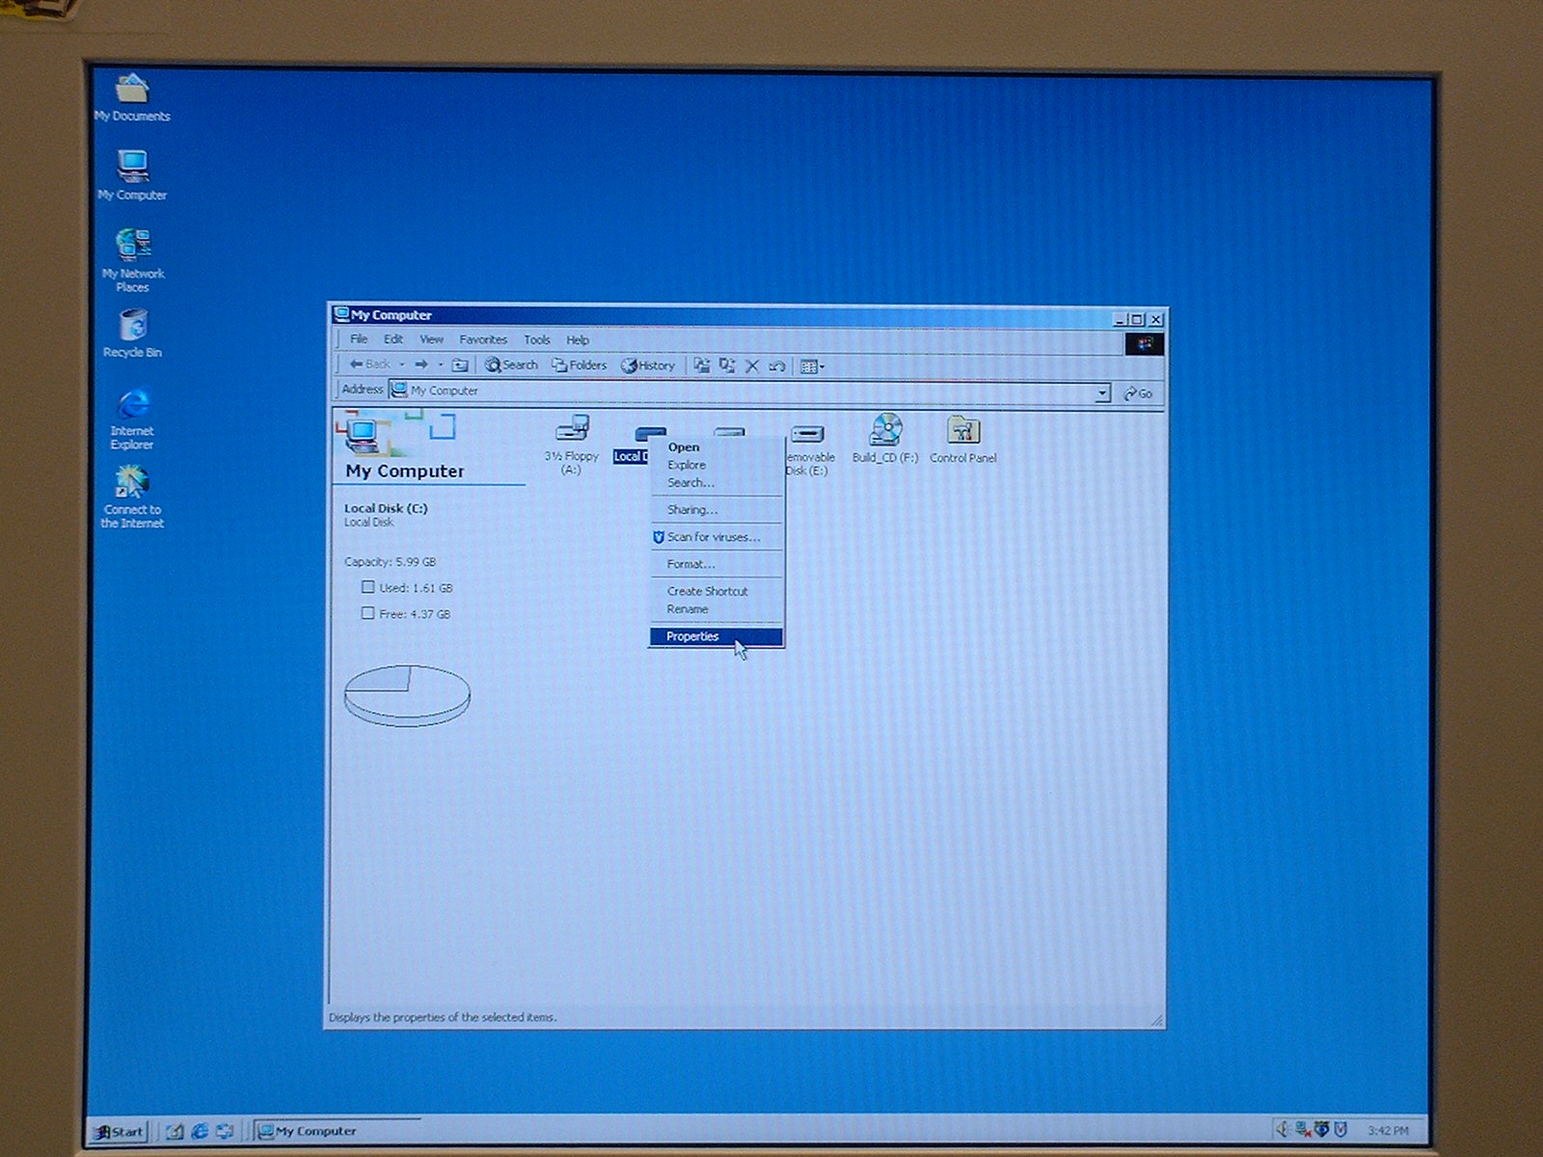This screenshot has width=1543, height=1157.
Task: Select the Build_CD (F:) drive icon
Action: pos(884,431)
